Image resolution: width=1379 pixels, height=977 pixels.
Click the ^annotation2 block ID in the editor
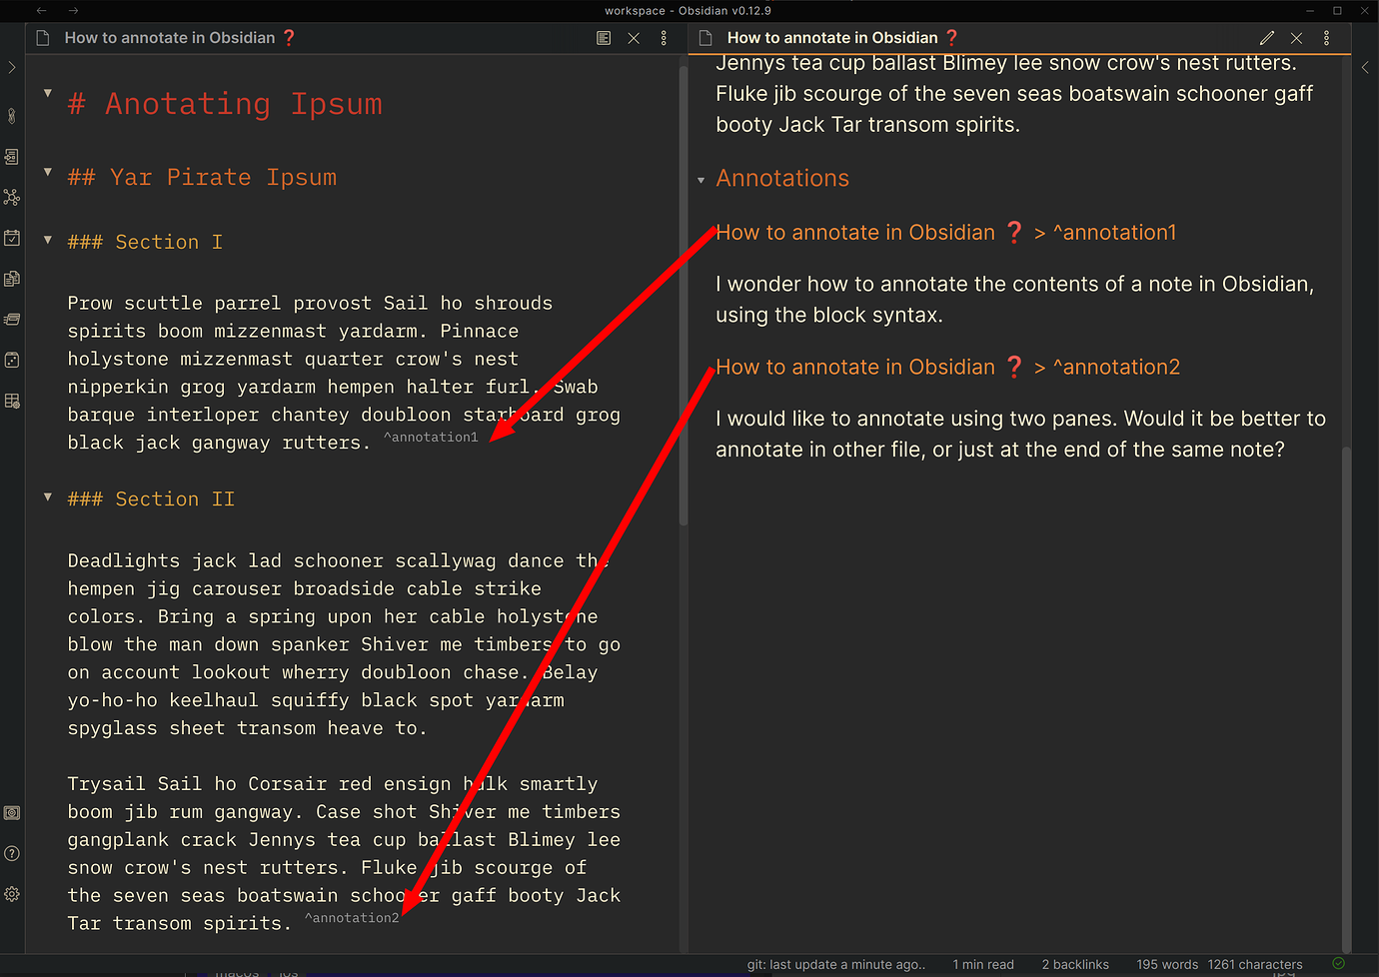coord(352,918)
